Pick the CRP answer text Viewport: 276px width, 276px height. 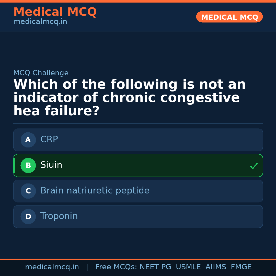pos(49,140)
